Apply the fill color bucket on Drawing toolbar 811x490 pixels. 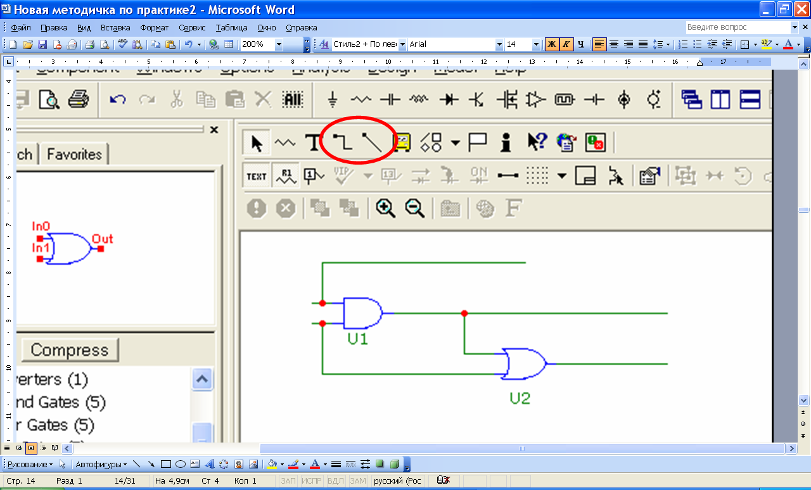pos(272,464)
